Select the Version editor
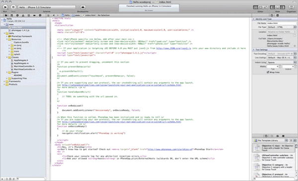Image resolution: width=298 pixels, height=181 pixels. [x=266, y=7]
